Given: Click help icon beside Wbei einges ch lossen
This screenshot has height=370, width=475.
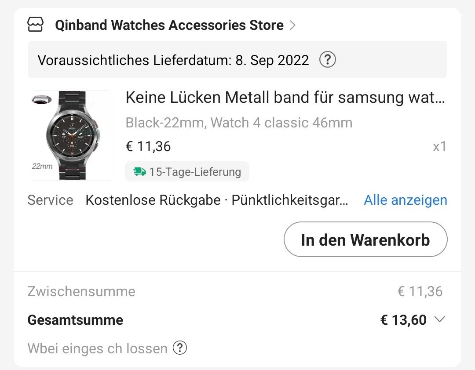Looking at the screenshot, I should coord(180,348).
